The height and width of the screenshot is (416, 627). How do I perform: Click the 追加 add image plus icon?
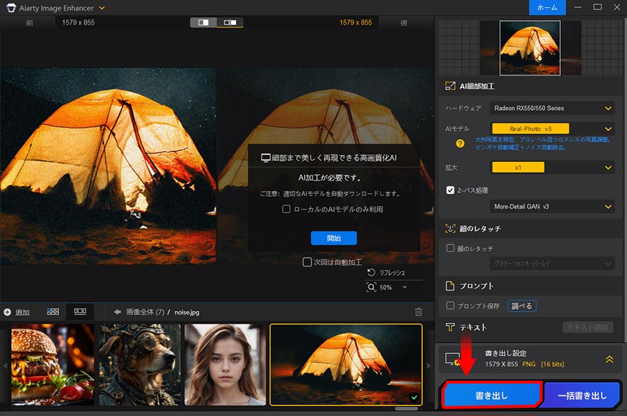(x=8, y=312)
